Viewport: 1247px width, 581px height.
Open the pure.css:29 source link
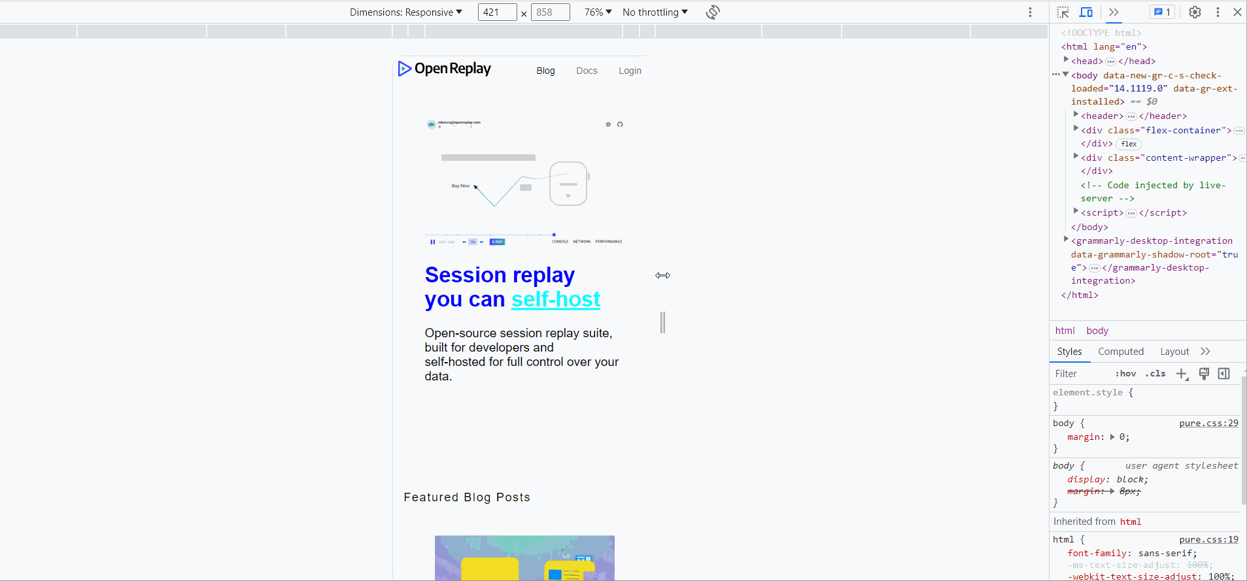tap(1208, 423)
